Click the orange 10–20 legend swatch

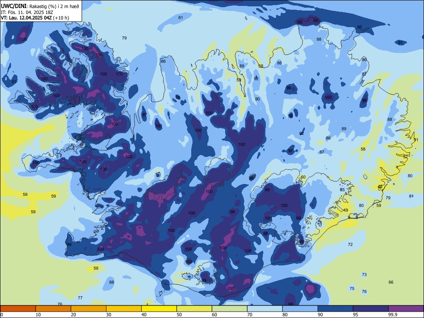pyautogui.click(x=53, y=309)
